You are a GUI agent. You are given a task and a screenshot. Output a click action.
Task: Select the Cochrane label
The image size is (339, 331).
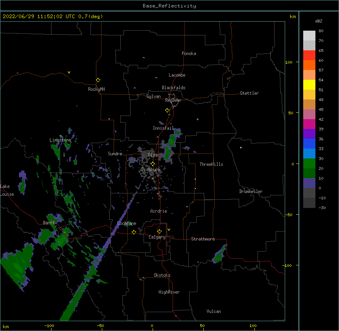[x=127, y=223]
